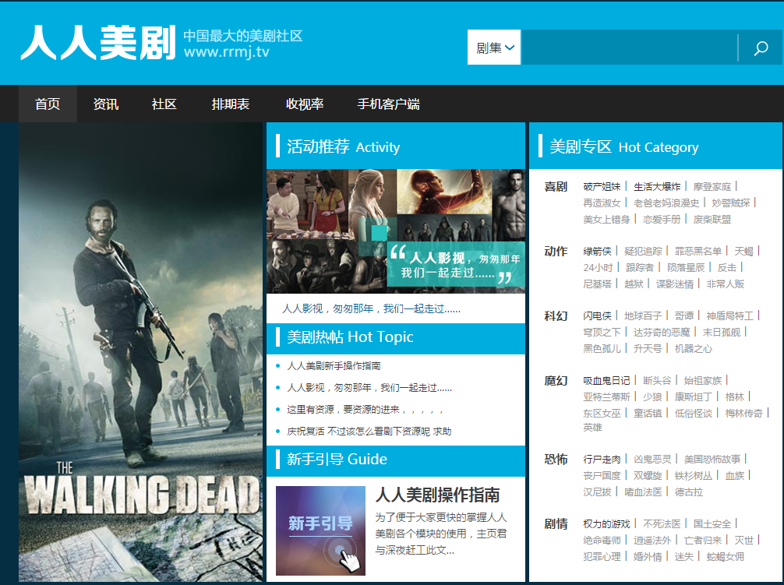Go to the 首页 nav tab
This screenshot has width=784, height=585.
tap(48, 104)
